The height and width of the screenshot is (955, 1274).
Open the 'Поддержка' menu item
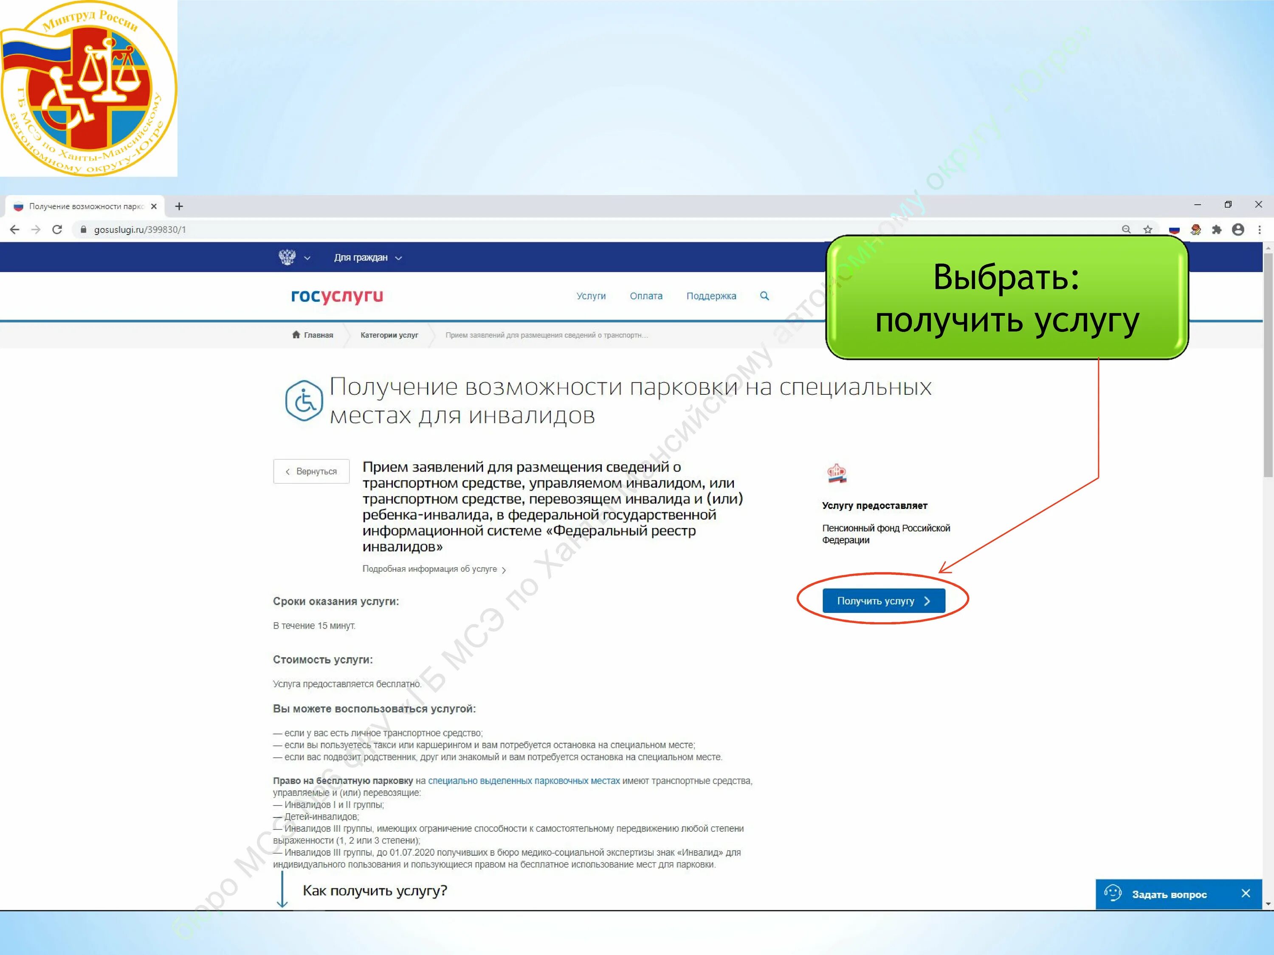(711, 296)
